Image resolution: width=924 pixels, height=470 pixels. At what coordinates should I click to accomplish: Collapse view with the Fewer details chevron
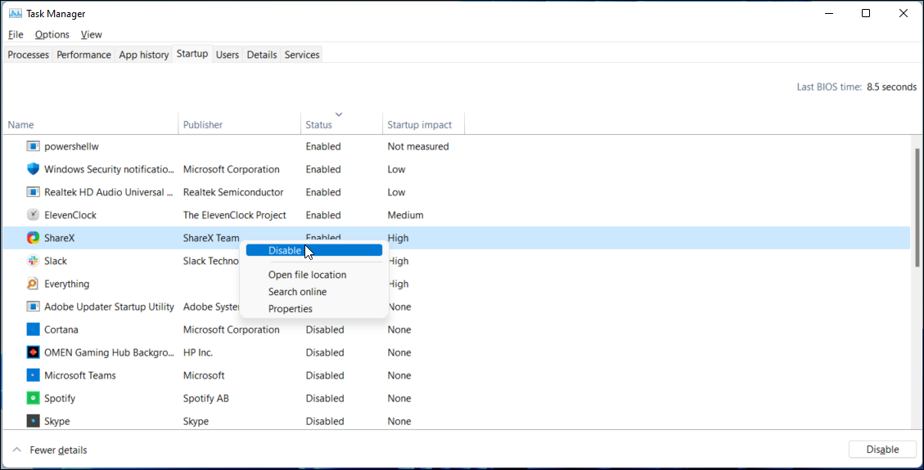16,450
